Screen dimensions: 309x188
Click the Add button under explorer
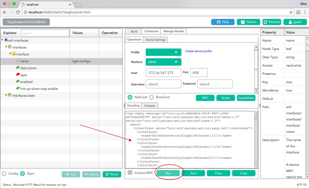[71, 174]
